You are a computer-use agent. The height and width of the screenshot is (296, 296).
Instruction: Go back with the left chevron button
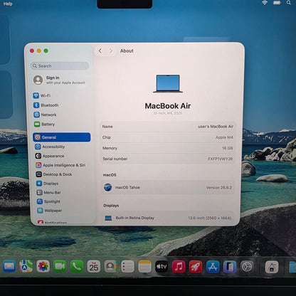[100, 51]
